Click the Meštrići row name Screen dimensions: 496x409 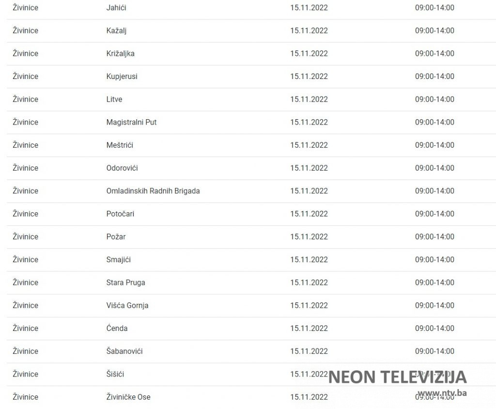pyautogui.click(x=120, y=145)
